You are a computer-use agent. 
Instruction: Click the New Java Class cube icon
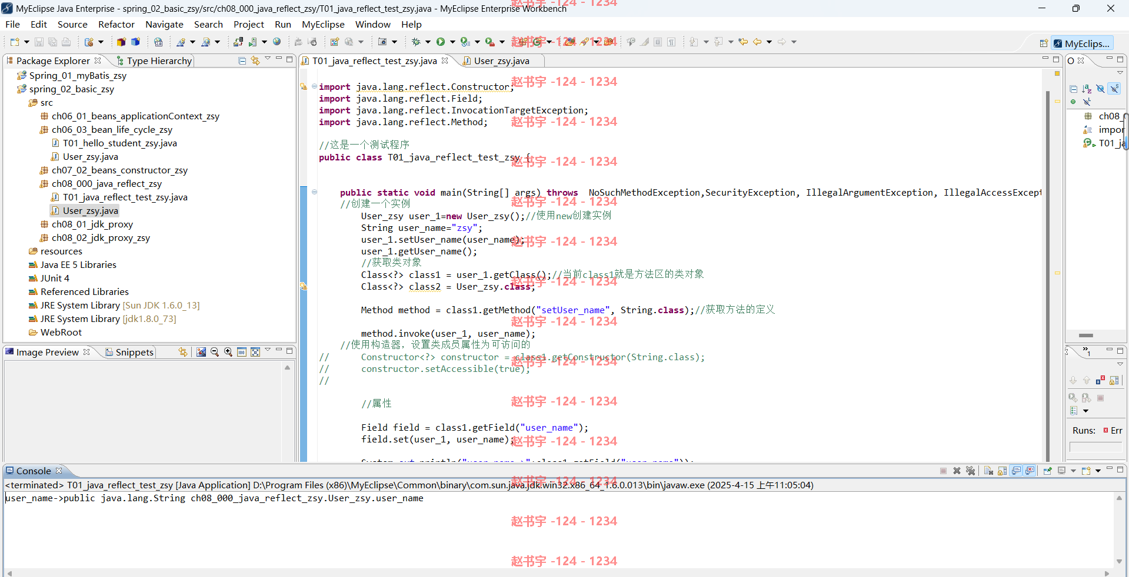135,42
